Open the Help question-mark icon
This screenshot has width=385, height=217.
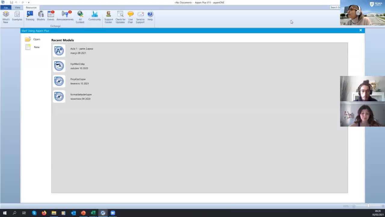pyautogui.click(x=150, y=16)
